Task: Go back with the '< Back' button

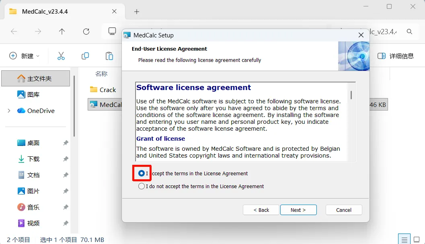Action: pos(261,210)
